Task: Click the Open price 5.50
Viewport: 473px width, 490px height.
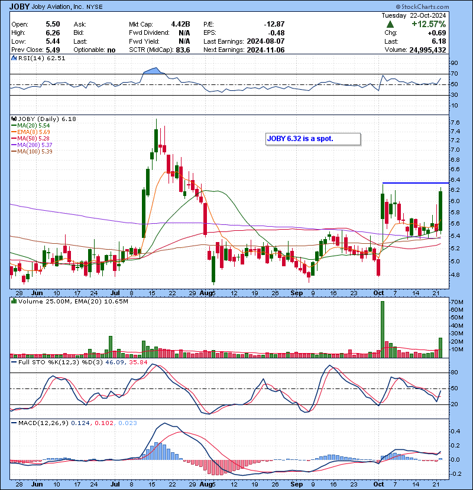Action: tap(53, 24)
